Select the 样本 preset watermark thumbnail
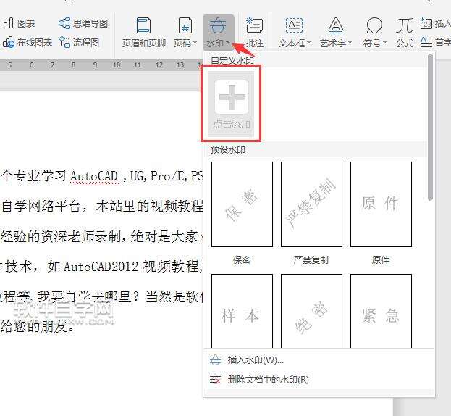The width and height of the screenshot is (451, 416). (x=242, y=311)
